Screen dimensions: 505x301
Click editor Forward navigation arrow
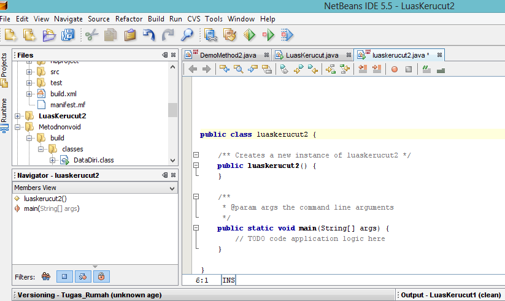pyautogui.click(x=206, y=69)
